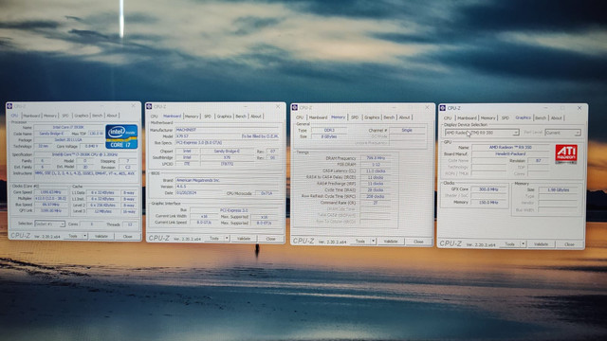Show the SPD tab in the Graphics window
Screen dimensions: 607x341
click(506, 117)
